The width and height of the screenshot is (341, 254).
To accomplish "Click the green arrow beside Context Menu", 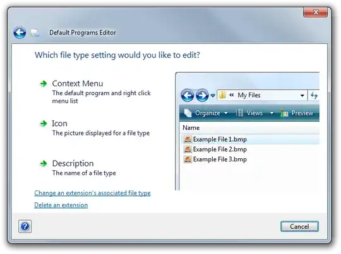I will 44,84.
